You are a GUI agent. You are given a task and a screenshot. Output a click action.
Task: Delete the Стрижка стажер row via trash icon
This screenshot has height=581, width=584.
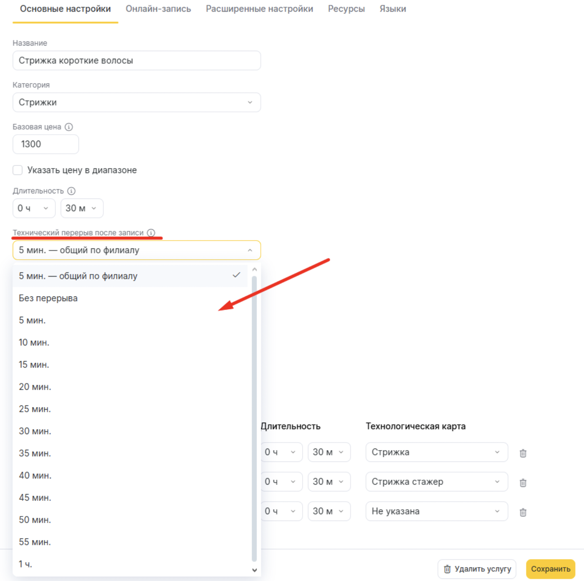[523, 483]
